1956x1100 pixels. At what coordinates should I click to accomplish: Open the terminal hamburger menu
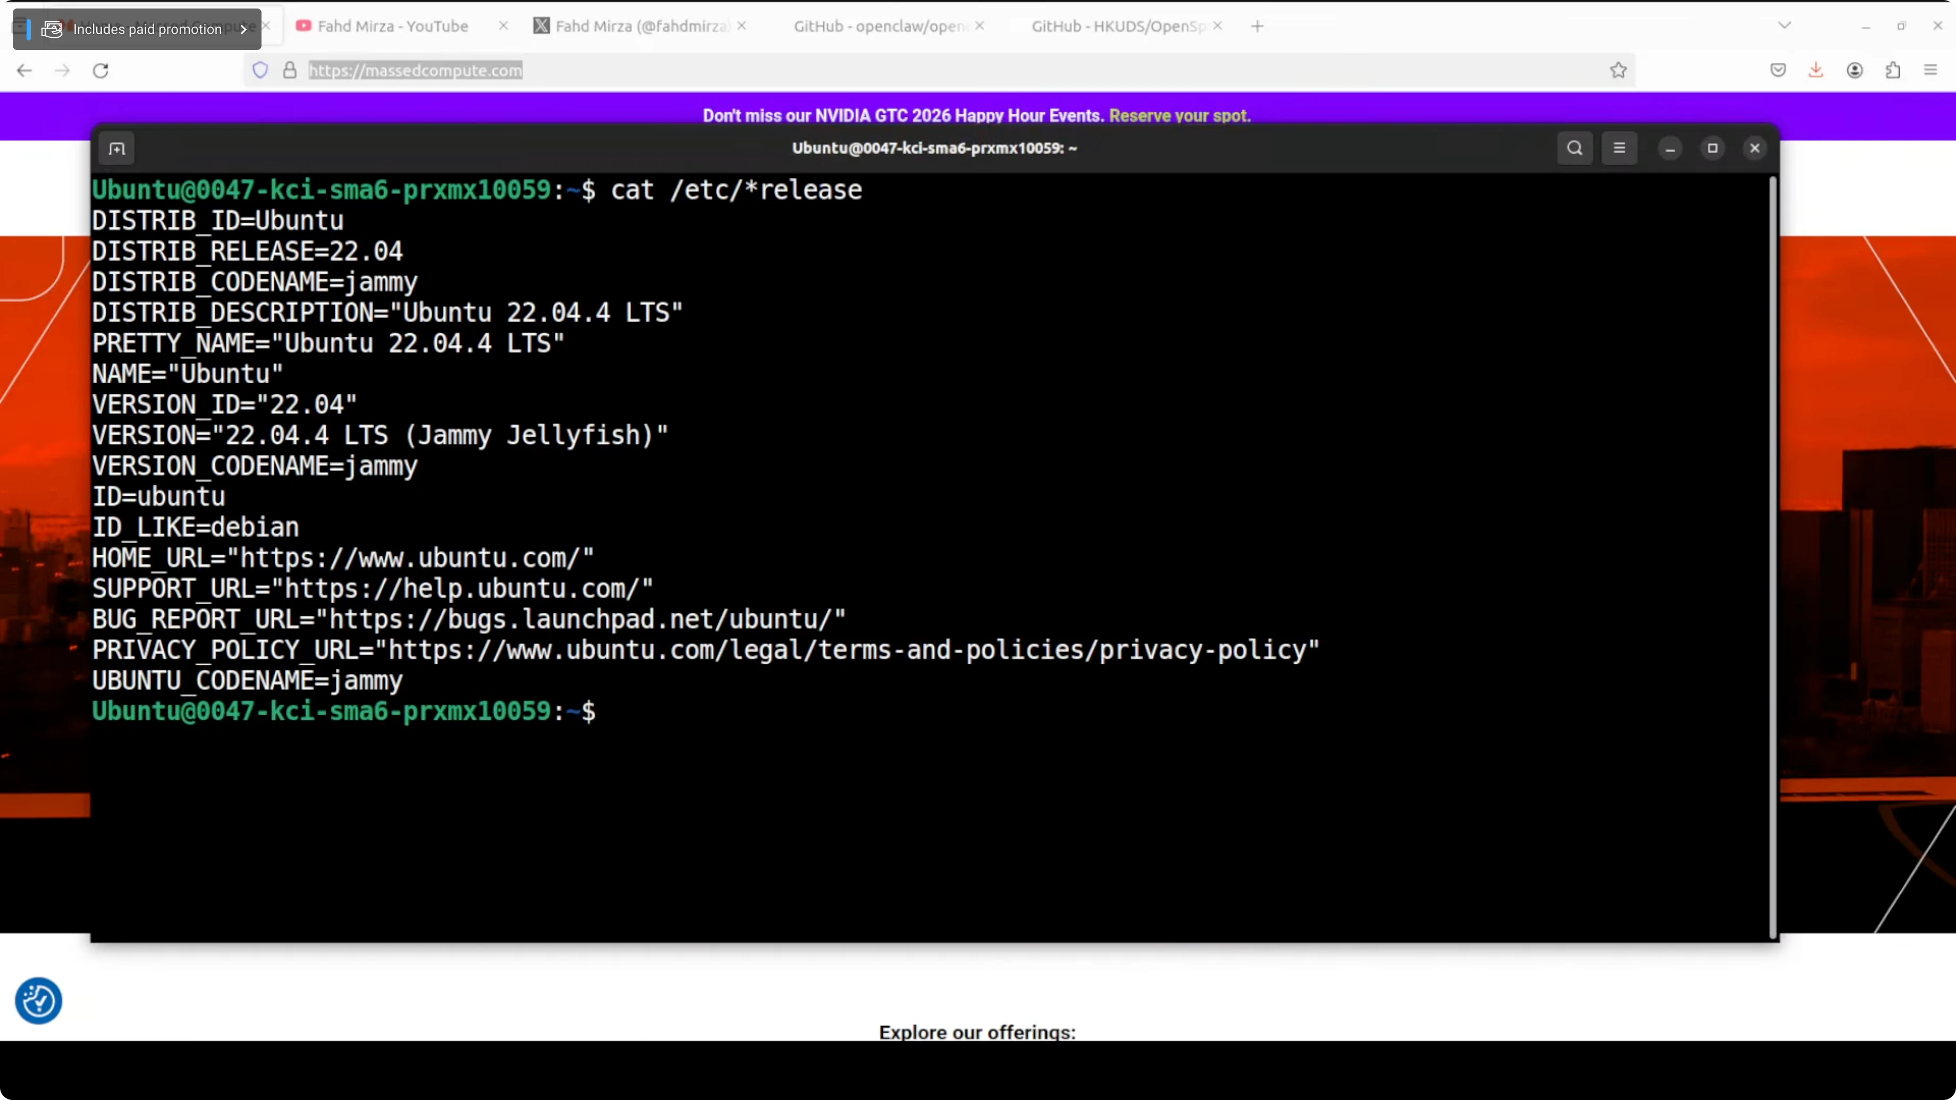click(1619, 148)
